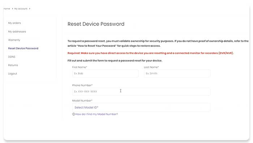The image size is (253, 143).
Task: Go to My addresses in sidebar
Action: click(x=17, y=32)
